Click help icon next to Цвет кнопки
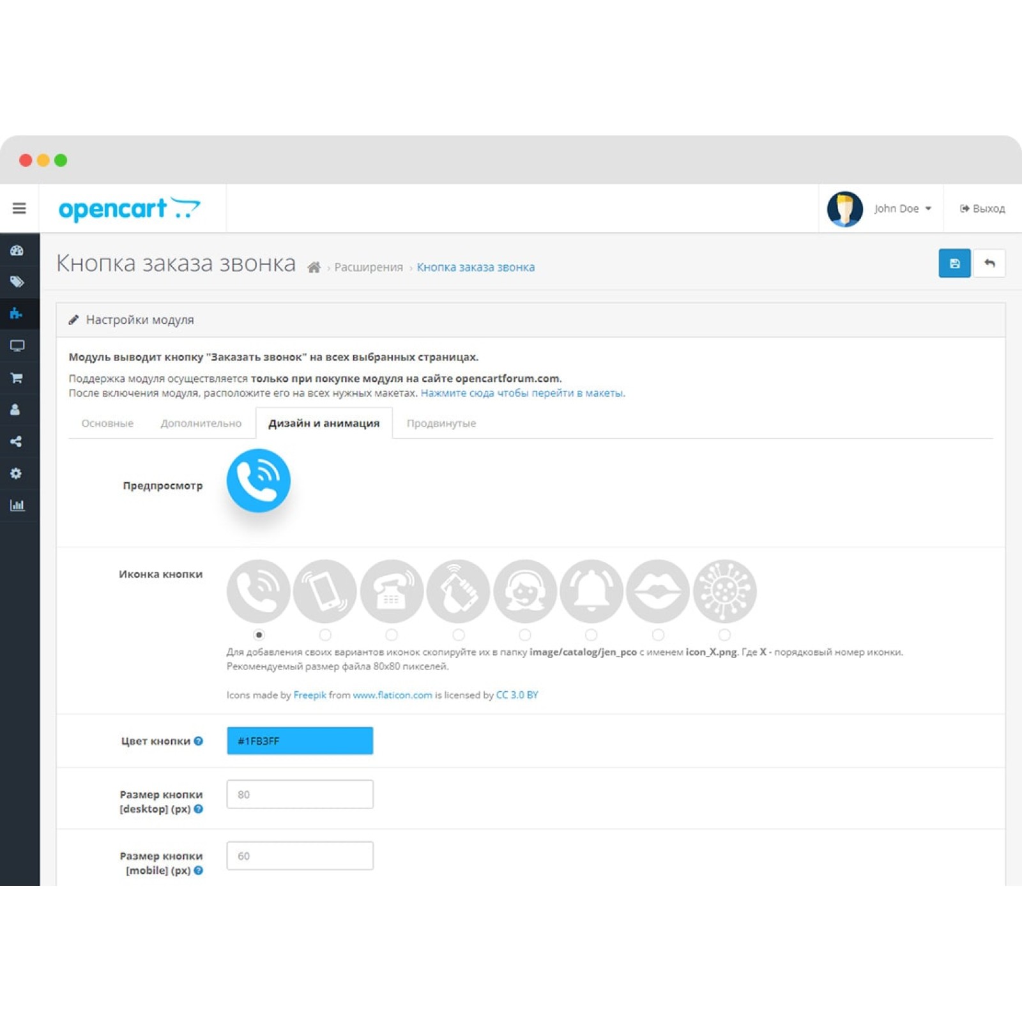 tap(199, 741)
